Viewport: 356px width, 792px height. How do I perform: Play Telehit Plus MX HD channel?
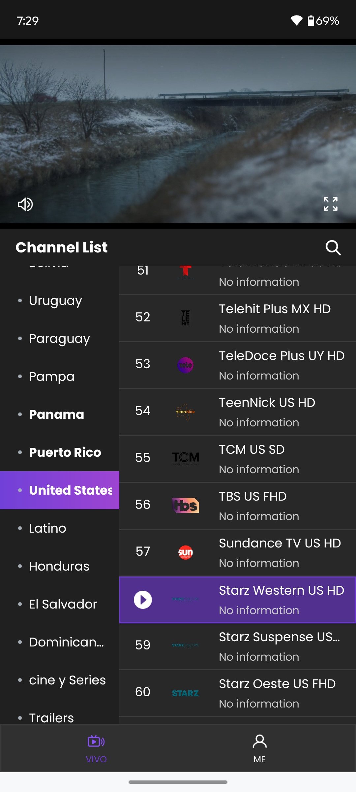pos(238,318)
